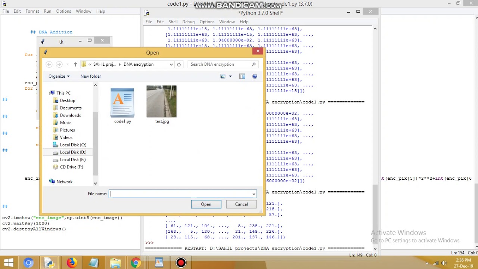The width and height of the screenshot is (478, 269).
Task: Click the Up one level arrow
Action: point(75,64)
